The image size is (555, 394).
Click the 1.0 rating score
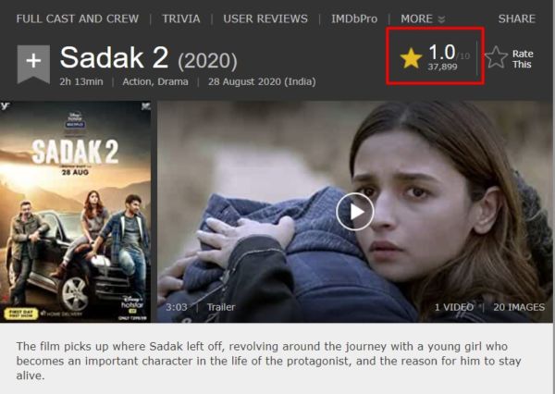click(442, 53)
